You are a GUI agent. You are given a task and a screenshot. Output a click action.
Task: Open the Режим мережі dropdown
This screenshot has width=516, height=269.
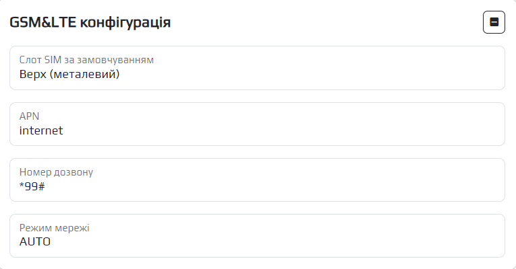(x=257, y=236)
